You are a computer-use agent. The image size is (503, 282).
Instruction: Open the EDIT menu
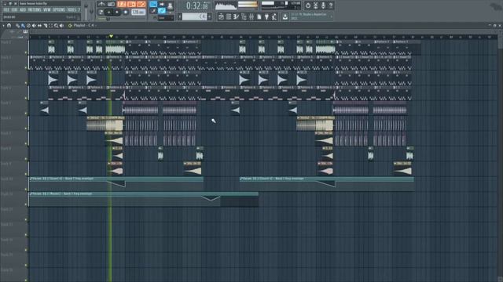(14, 10)
